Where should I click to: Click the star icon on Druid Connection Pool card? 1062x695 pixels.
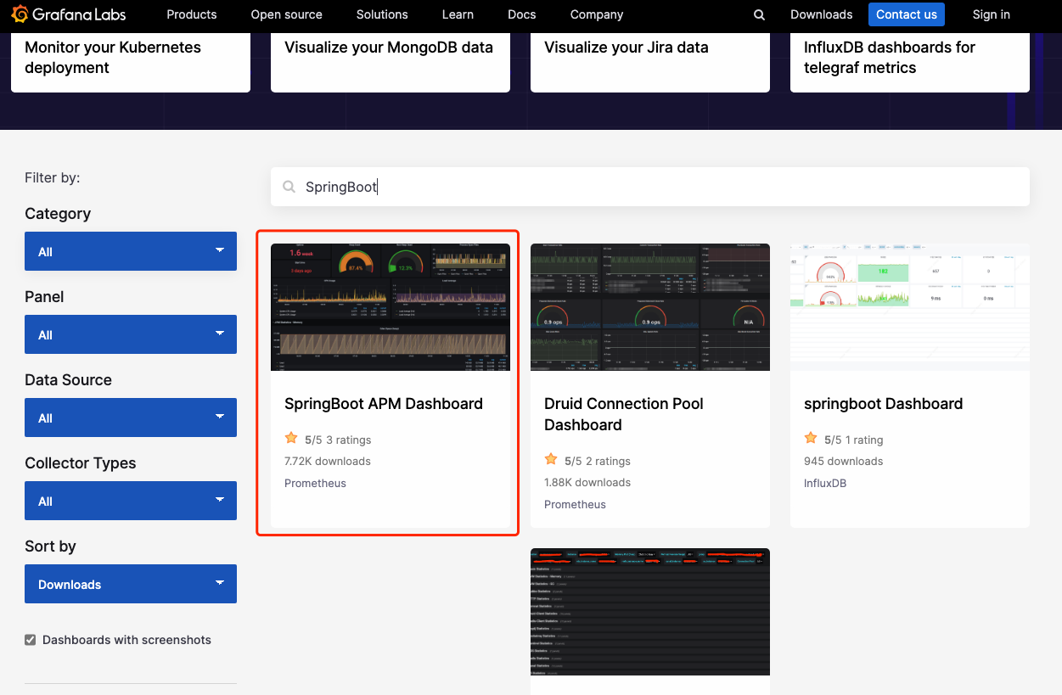[x=551, y=460]
